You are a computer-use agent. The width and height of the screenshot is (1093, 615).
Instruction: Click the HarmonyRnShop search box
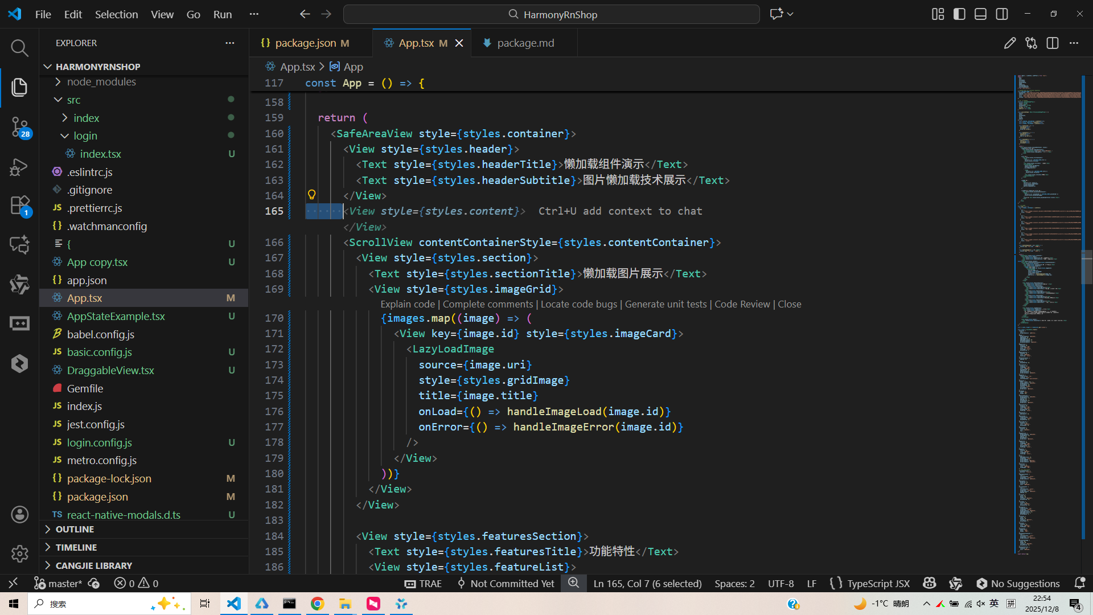pos(551,14)
